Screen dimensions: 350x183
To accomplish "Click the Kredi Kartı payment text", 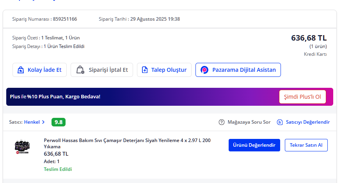I will [x=315, y=54].
